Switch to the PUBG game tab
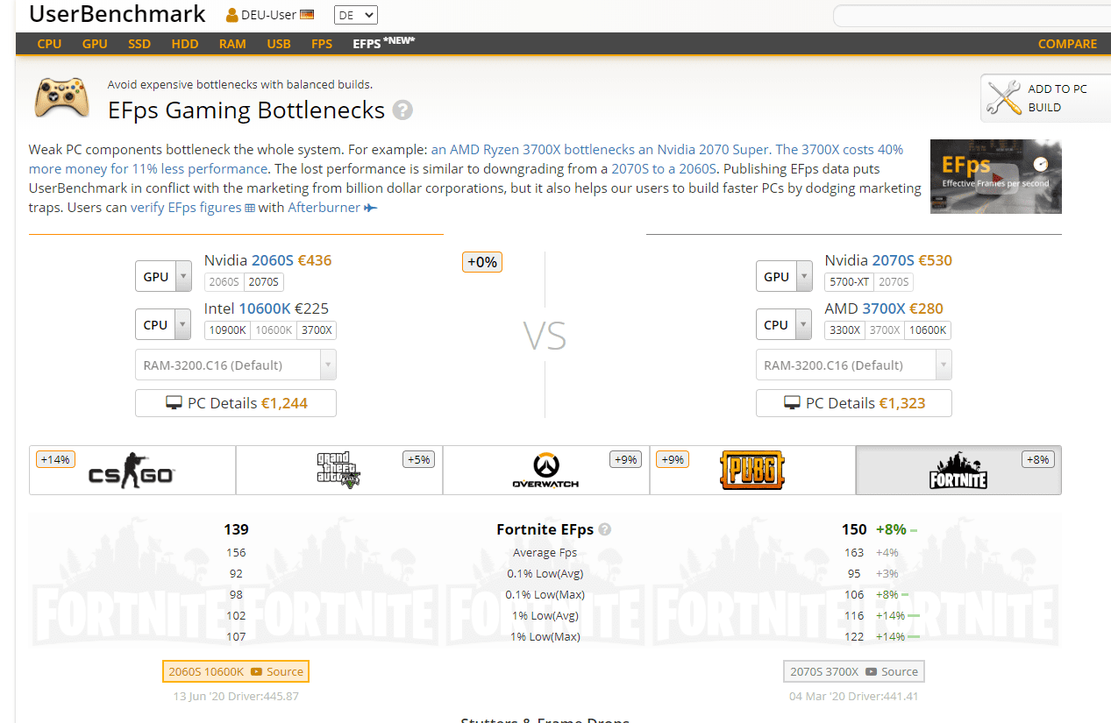Viewport: 1111px width, 723px height. (752, 471)
